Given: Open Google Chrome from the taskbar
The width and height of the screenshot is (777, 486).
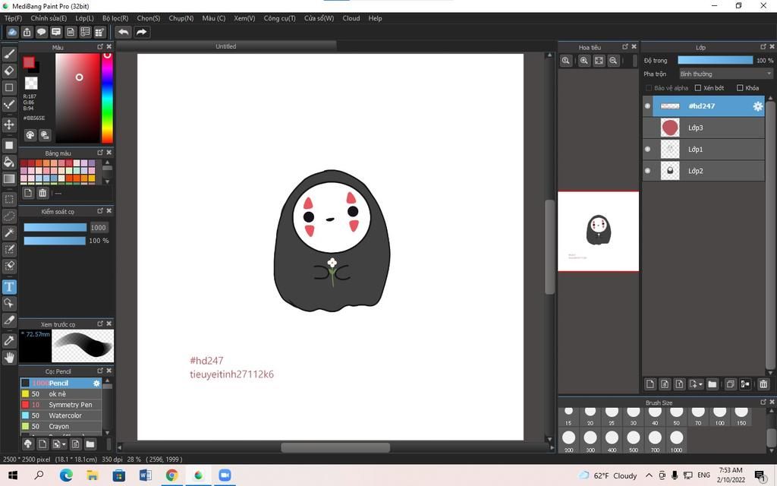Looking at the screenshot, I should (171, 475).
